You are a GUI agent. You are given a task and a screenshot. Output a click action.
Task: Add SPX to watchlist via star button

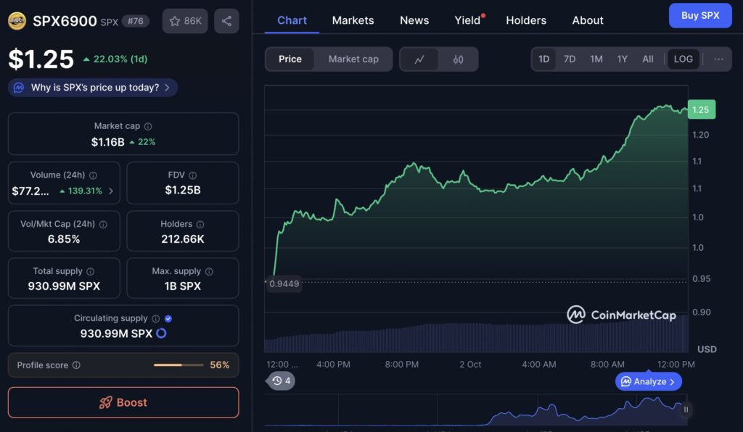point(185,21)
